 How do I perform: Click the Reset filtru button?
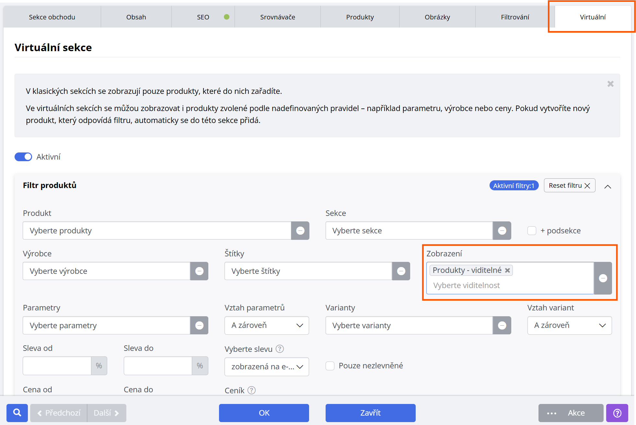pos(569,185)
